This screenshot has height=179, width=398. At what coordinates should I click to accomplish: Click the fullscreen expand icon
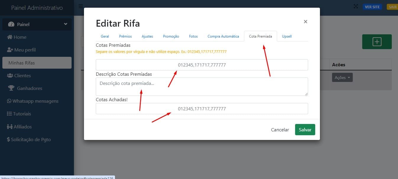356,7
